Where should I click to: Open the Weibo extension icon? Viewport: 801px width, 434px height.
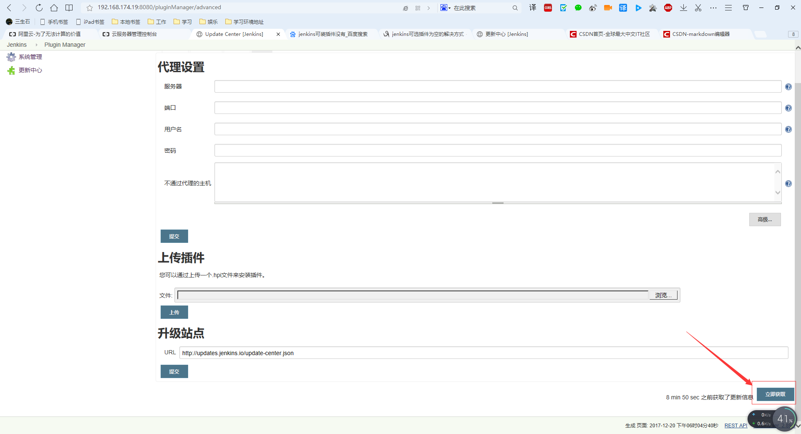click(593, 8)
